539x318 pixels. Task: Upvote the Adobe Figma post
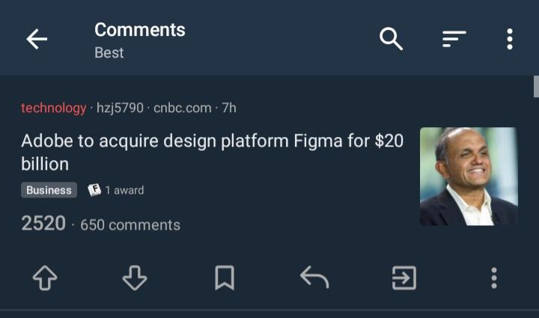45,278
